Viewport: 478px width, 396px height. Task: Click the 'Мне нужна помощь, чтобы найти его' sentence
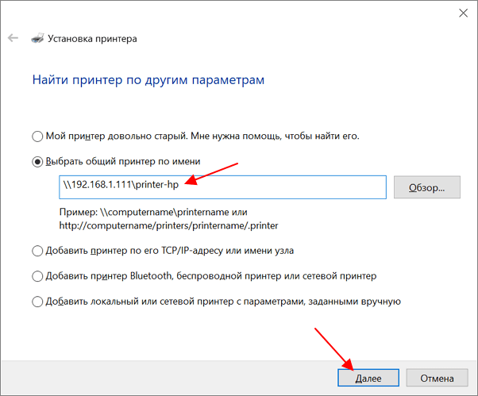coord(275,136)
